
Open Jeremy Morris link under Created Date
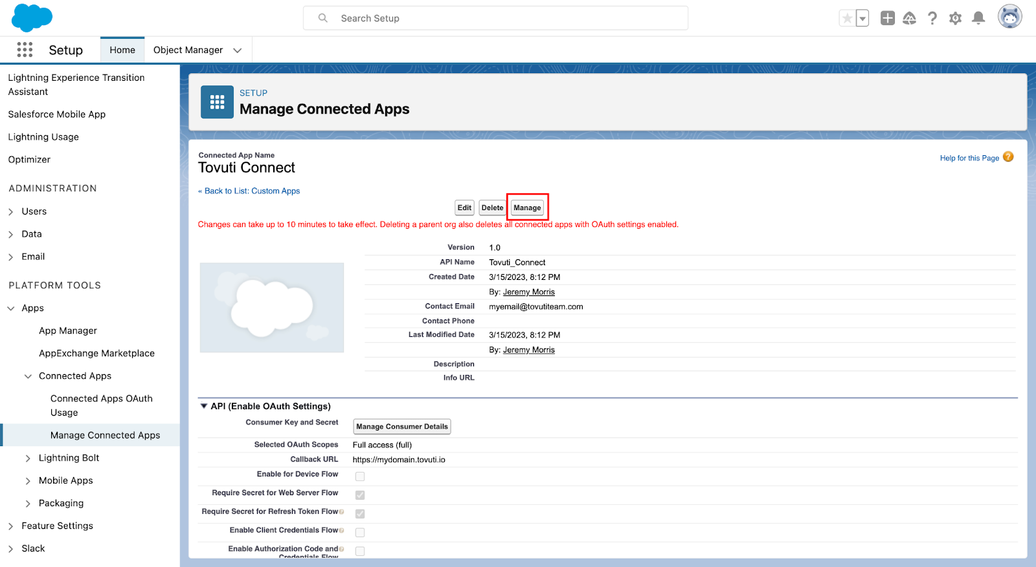[x=529, y=292]
